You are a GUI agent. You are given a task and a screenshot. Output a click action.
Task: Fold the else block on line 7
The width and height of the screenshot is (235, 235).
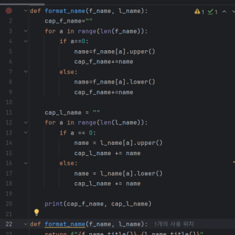[26, 71]
